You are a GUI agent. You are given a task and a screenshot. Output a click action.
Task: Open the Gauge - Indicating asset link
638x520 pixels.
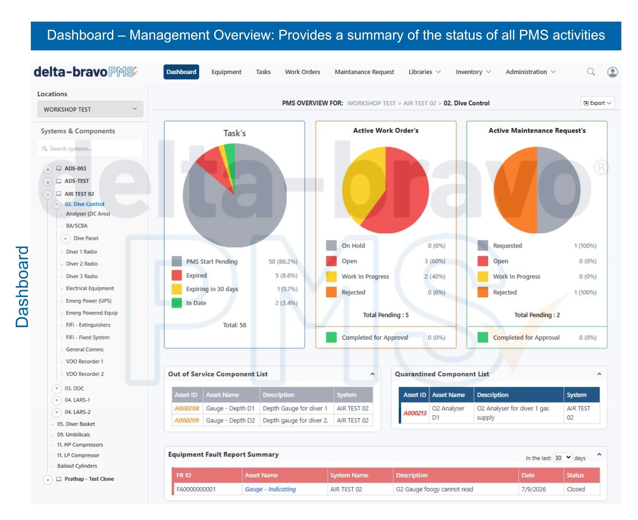[x=270, y=489]
